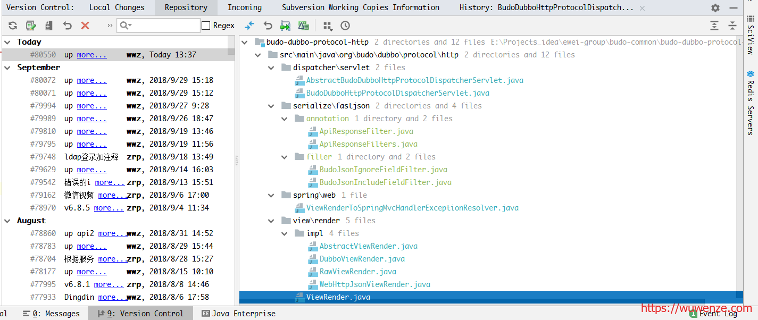The width and height of the screenshot is (758, 320).
Task: Open the Redis Servers side panel
Action: 751,103
